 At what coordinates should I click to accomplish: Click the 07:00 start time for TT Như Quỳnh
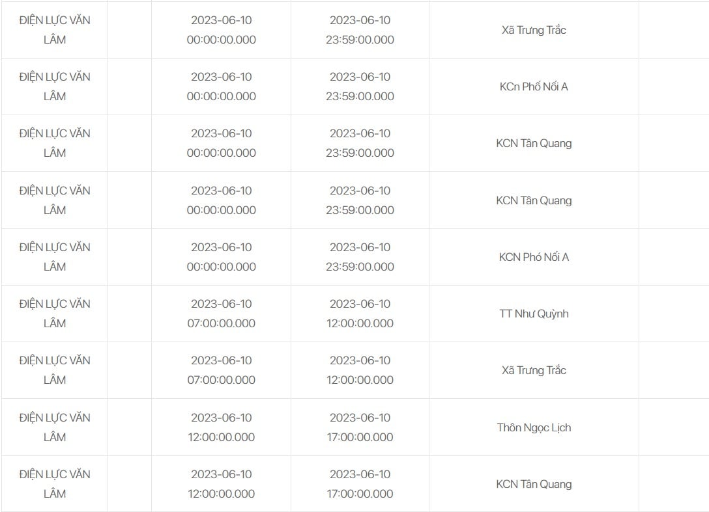tap(221, 314)
